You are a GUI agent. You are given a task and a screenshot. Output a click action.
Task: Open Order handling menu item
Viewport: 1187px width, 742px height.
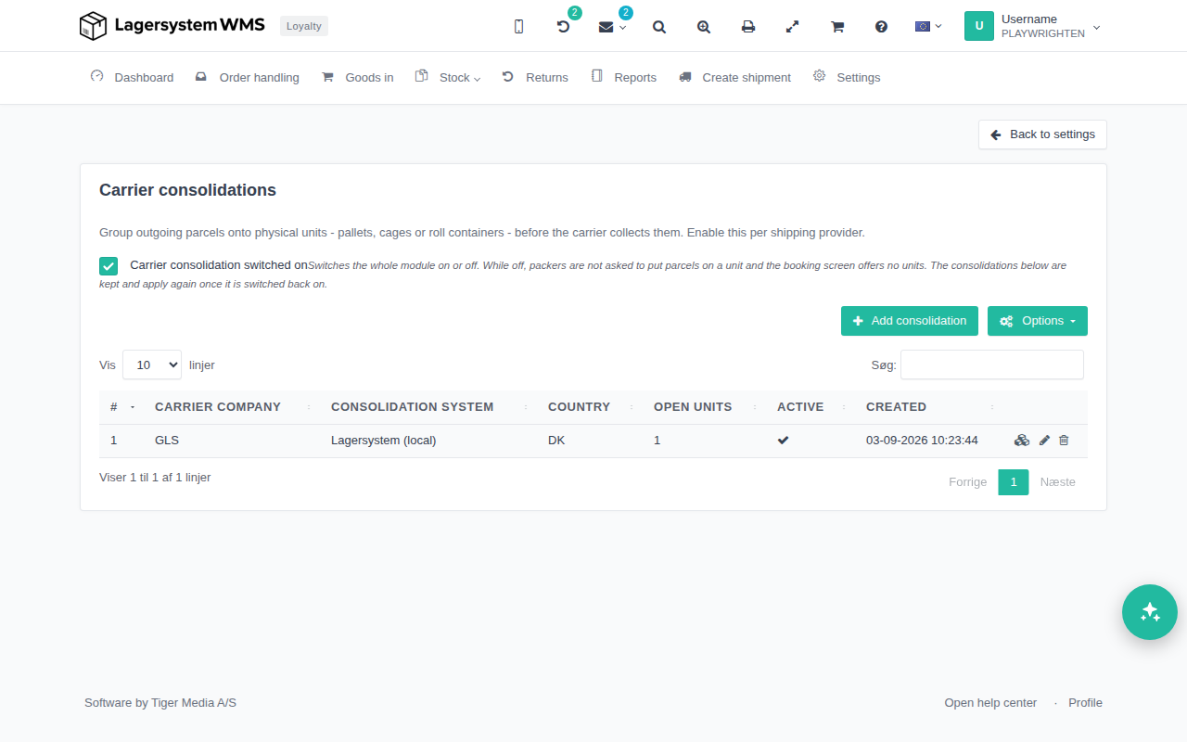pos(248,77)
